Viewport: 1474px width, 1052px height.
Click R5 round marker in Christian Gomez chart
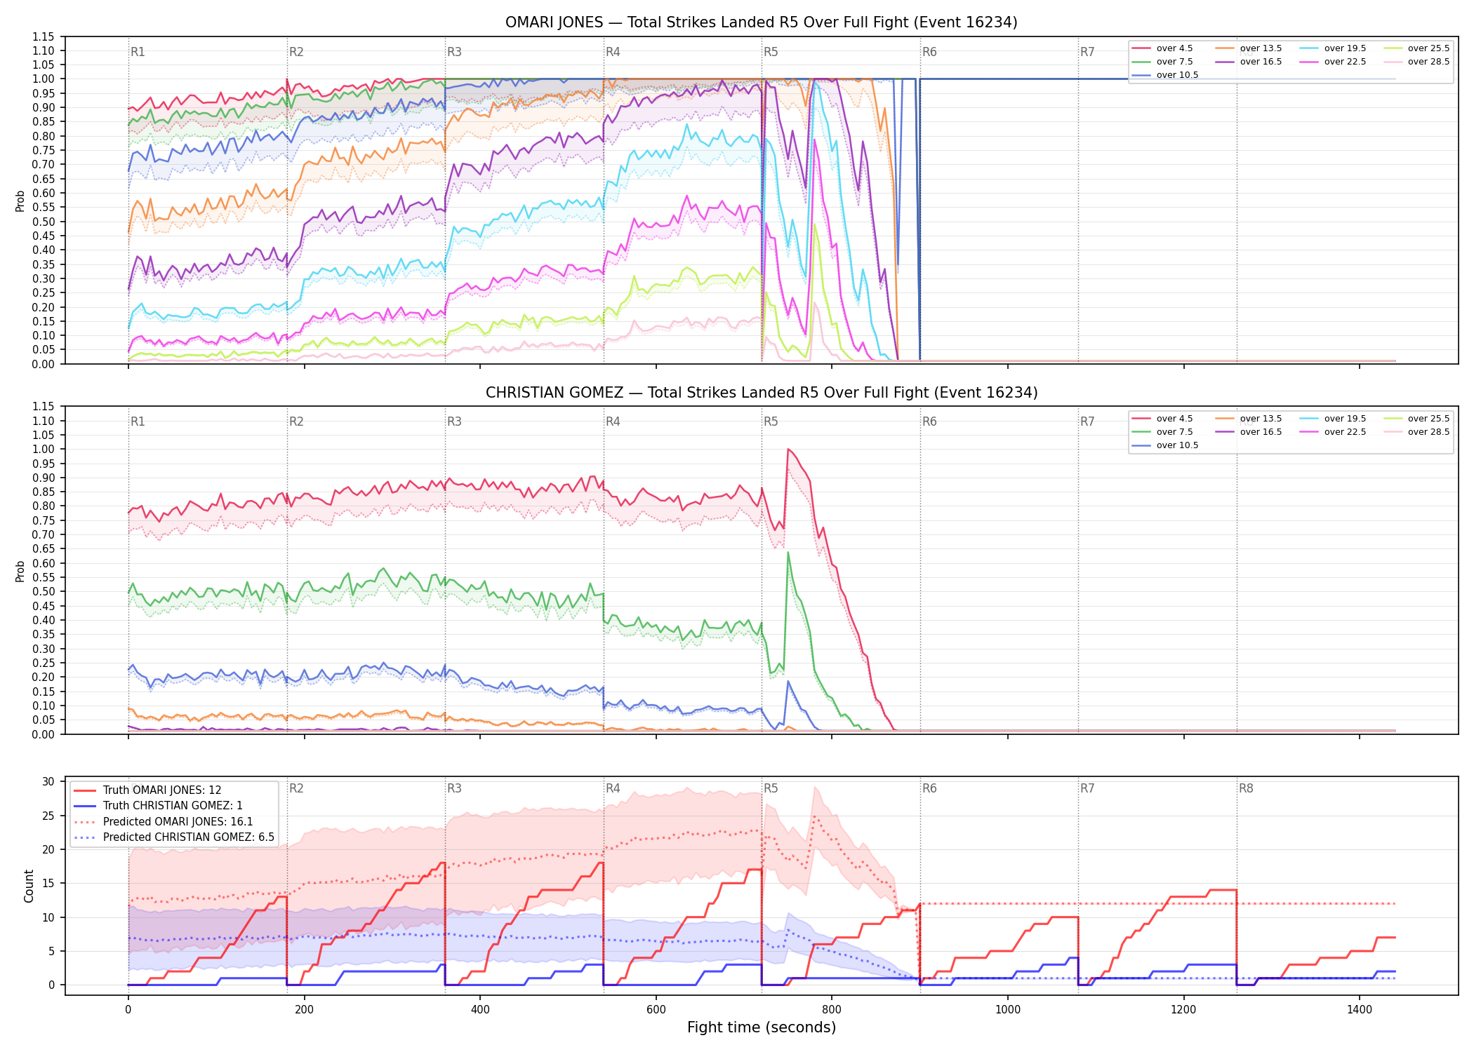click(771, 422)
